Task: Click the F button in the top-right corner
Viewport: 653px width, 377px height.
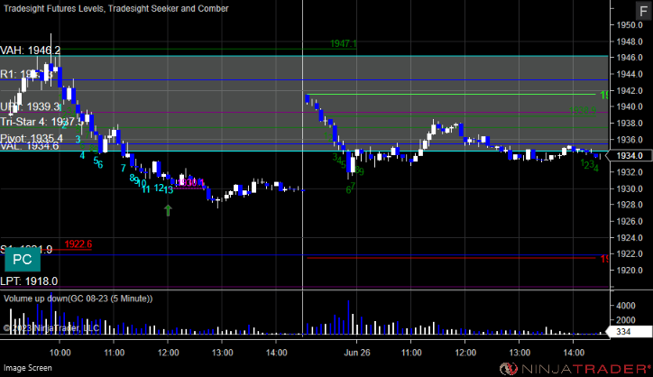Action: (643, 11)
